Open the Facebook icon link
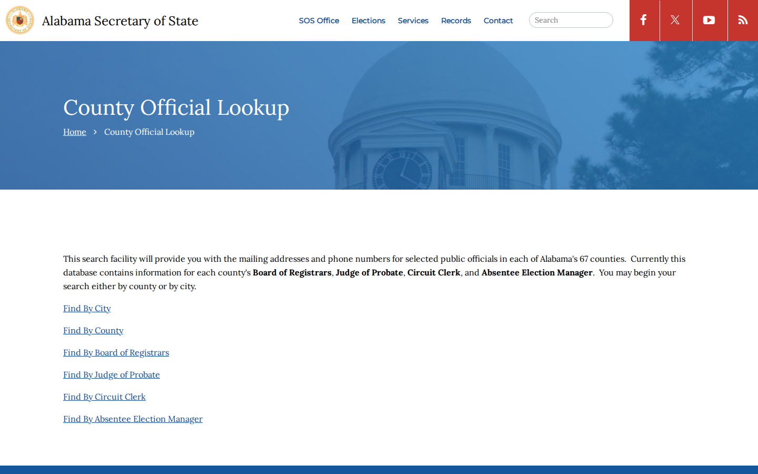The width and height of the screenshot is (758, 474). click(x=644, y=20)
